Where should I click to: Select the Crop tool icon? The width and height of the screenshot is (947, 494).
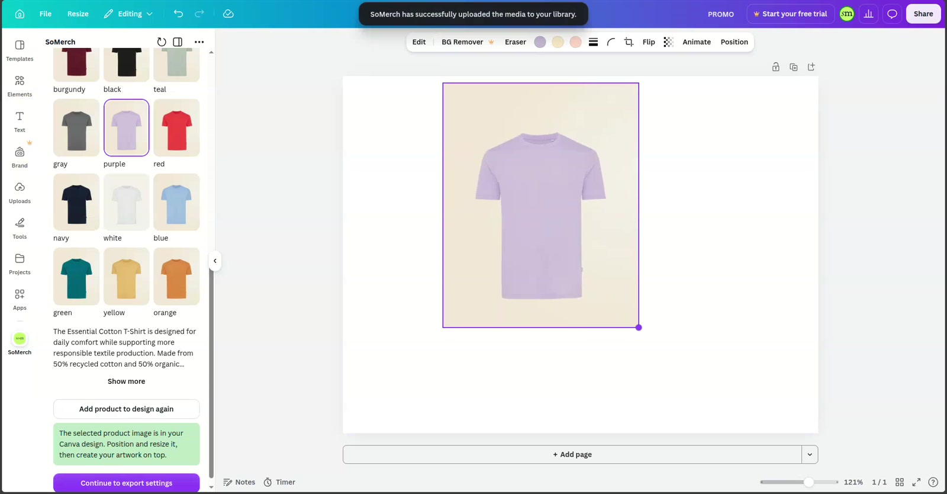[x=629, y=42]
